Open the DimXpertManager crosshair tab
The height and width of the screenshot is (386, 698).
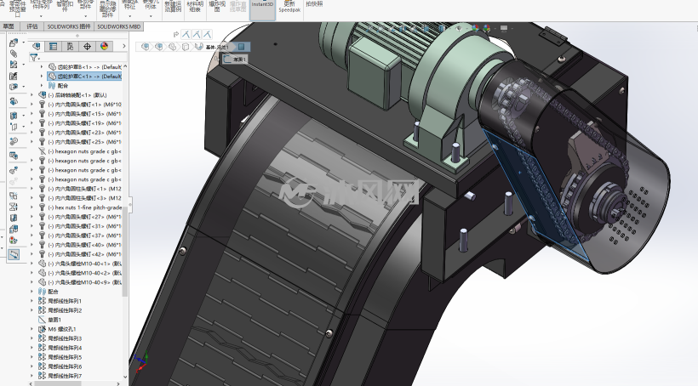87,46
